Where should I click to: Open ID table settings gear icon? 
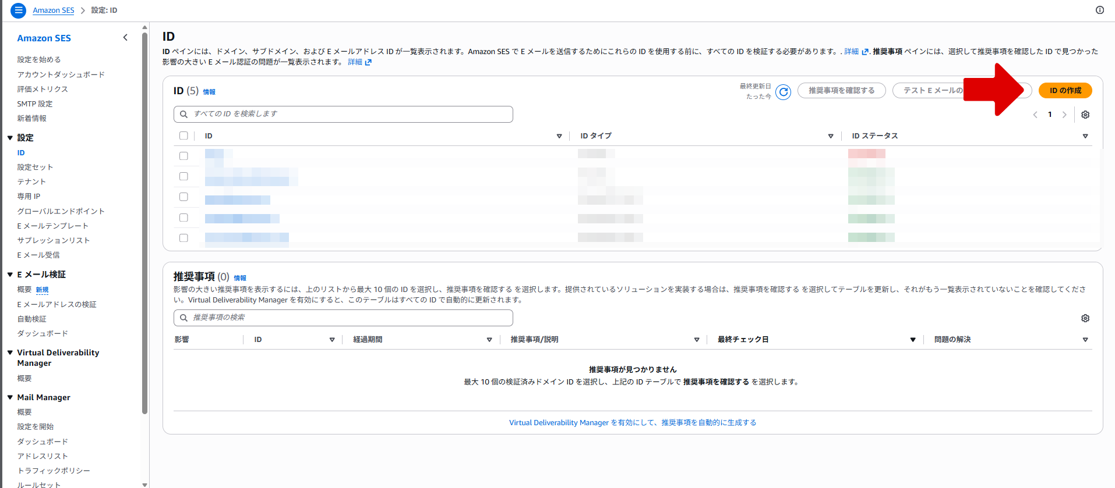click(x=1085, y=115)
